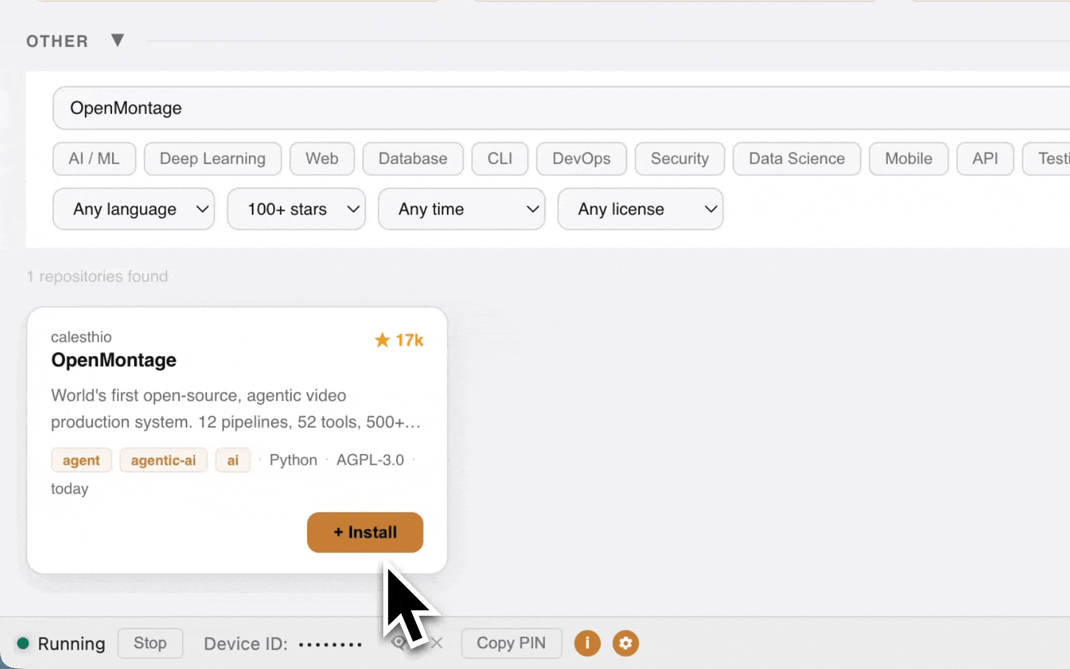
Task: Select the Data Science filter chip
Action: click(x=796, y=159)
